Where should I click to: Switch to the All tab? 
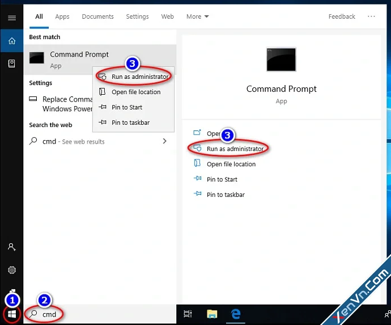point(39,16)
